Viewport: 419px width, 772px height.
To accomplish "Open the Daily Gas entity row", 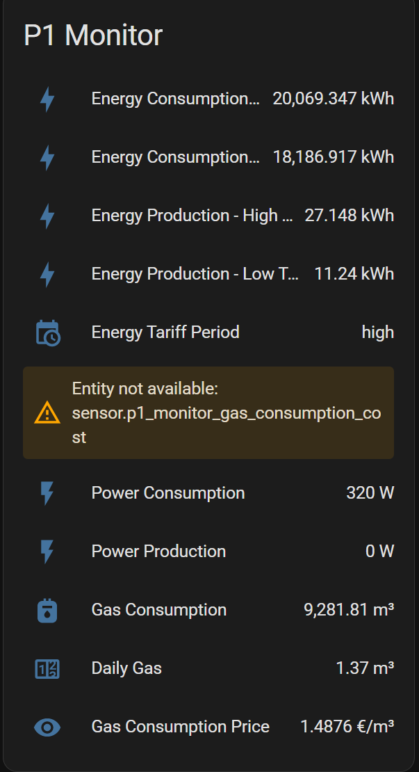I will (x=126, y=668).
